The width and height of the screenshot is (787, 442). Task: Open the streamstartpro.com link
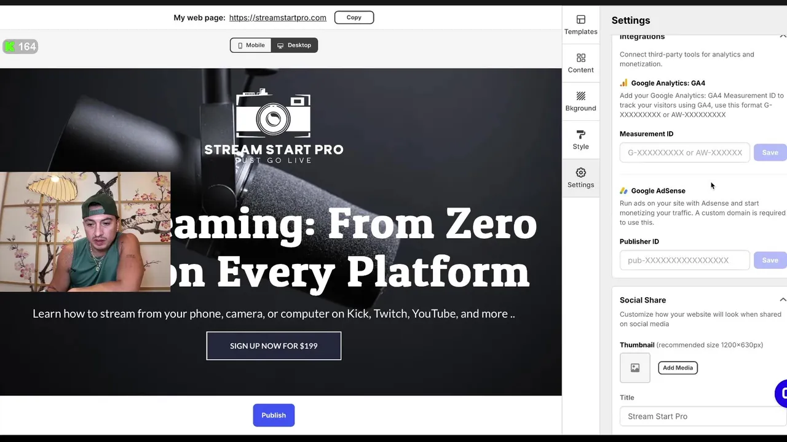278,18
